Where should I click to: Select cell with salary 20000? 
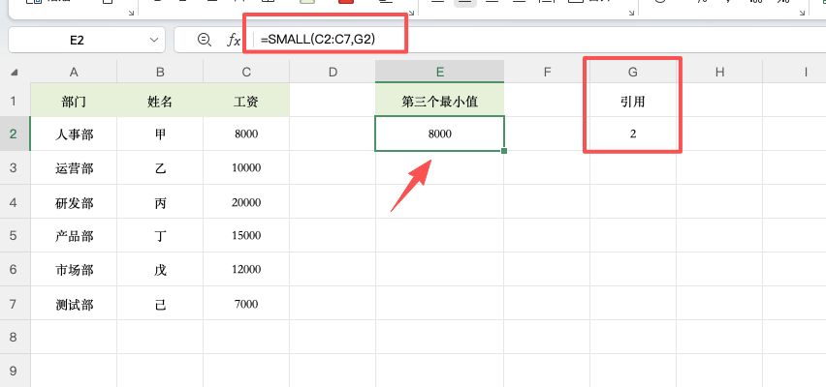(246, 202)
